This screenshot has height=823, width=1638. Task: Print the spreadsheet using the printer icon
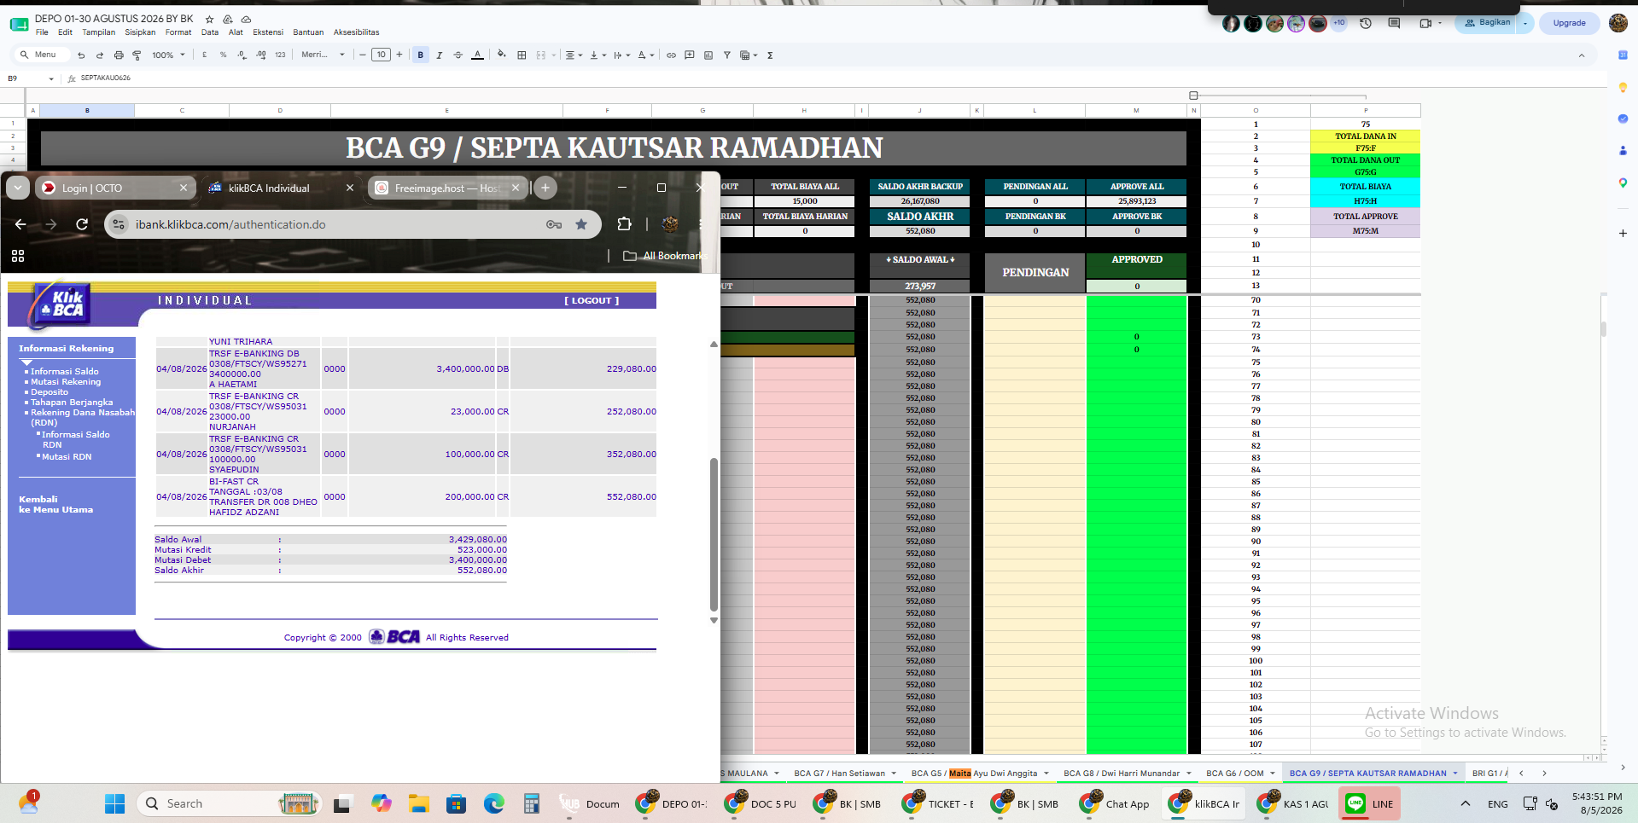tap(119, 55)
